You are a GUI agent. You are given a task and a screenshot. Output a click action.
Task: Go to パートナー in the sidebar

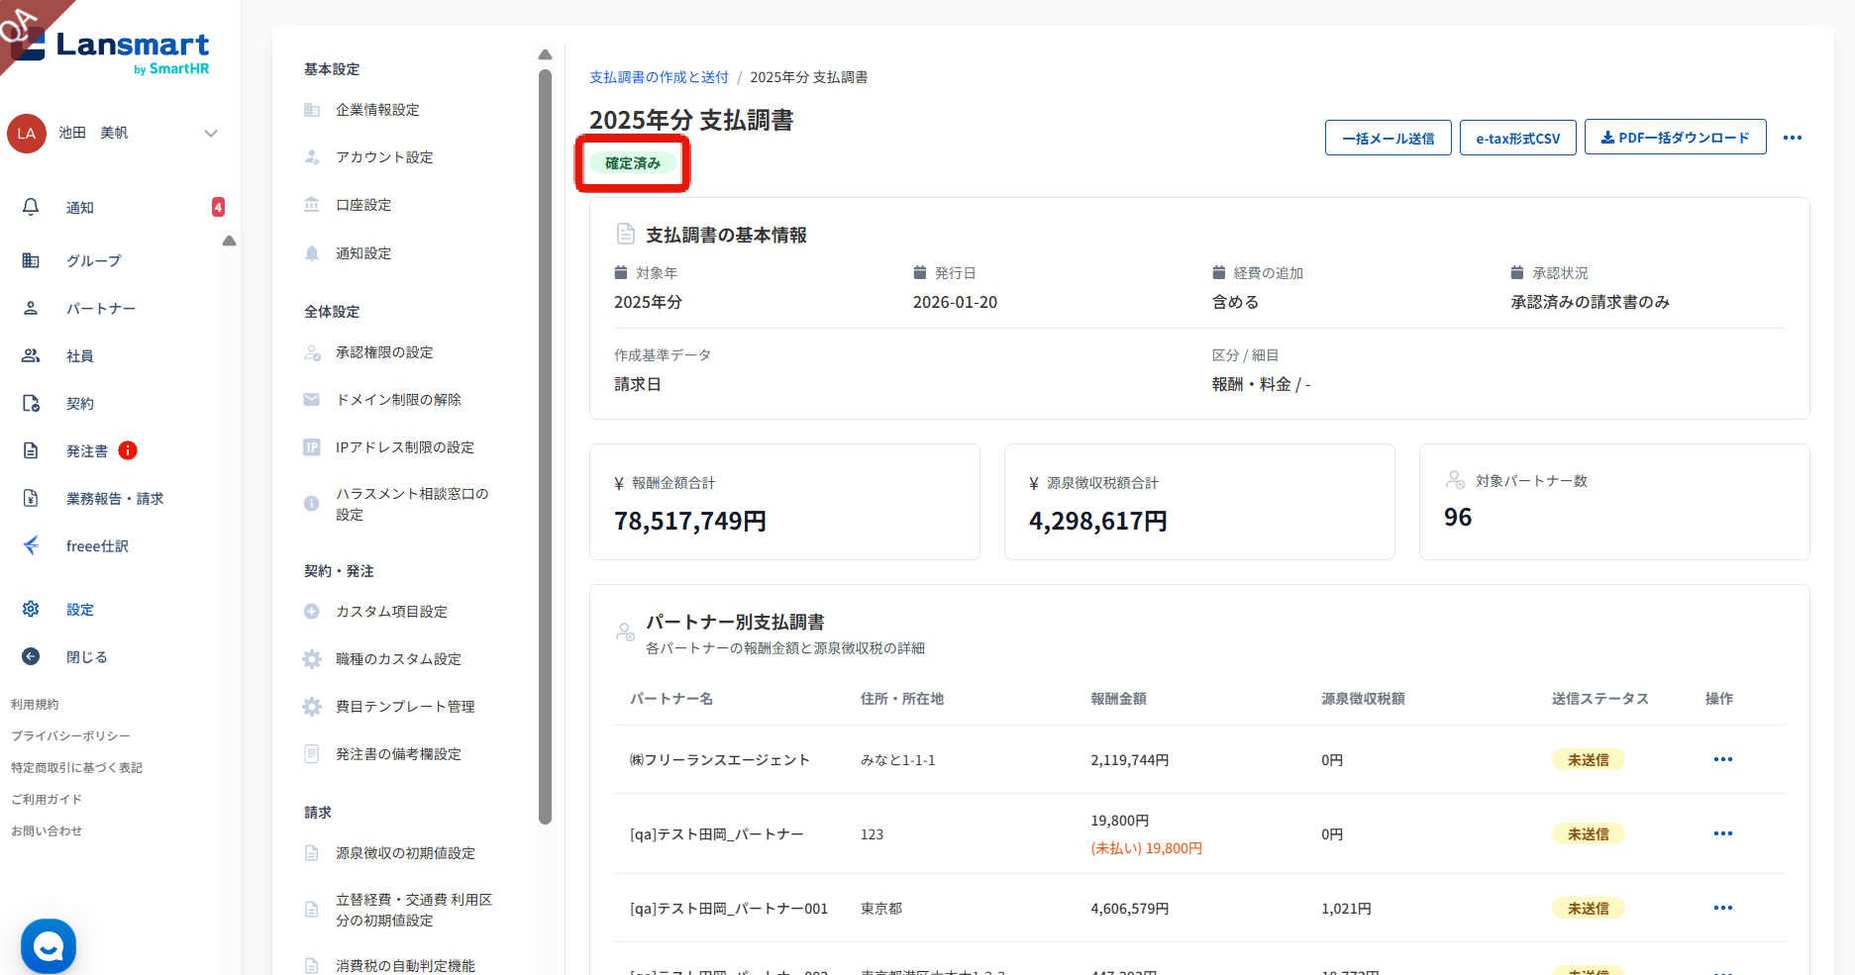pos(100,308)
